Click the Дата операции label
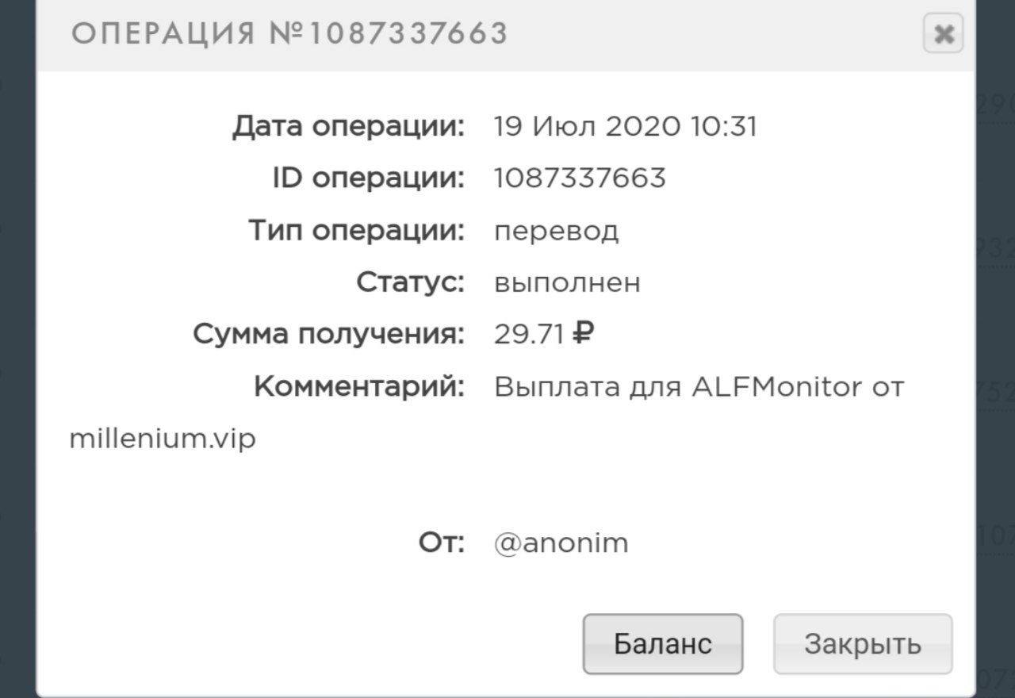Screen dimensions: 1015x698 [348, 126]
